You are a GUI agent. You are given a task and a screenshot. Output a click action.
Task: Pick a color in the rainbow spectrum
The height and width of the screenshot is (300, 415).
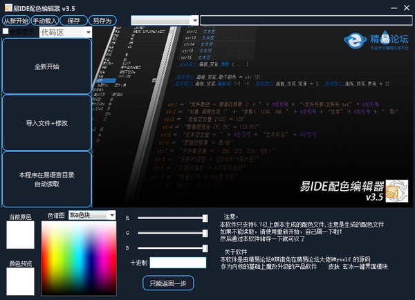(78, 256)
